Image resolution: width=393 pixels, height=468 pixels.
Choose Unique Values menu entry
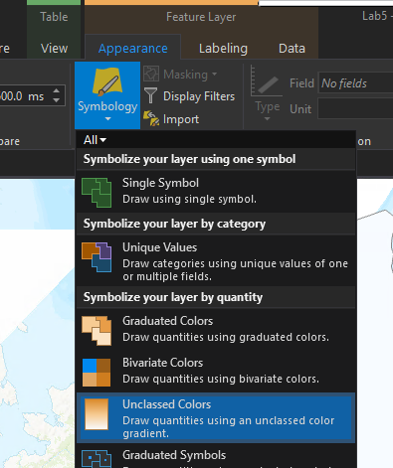(216, 260)
